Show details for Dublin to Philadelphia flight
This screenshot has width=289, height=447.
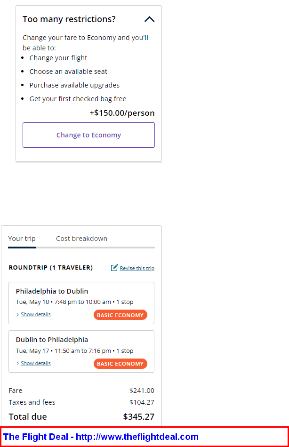(x=36, y=363)
